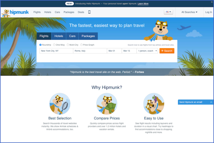
Task: Click the chipmunk mascot above the search box
Action: 159,30
